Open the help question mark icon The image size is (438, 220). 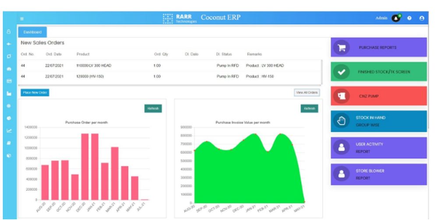[409, 18]
